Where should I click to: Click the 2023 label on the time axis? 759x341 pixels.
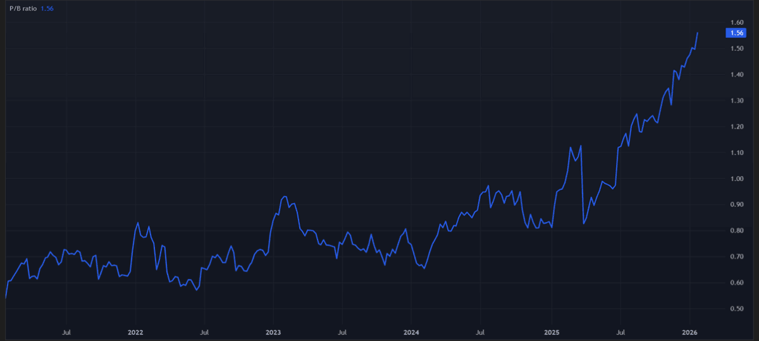(273, 332)
